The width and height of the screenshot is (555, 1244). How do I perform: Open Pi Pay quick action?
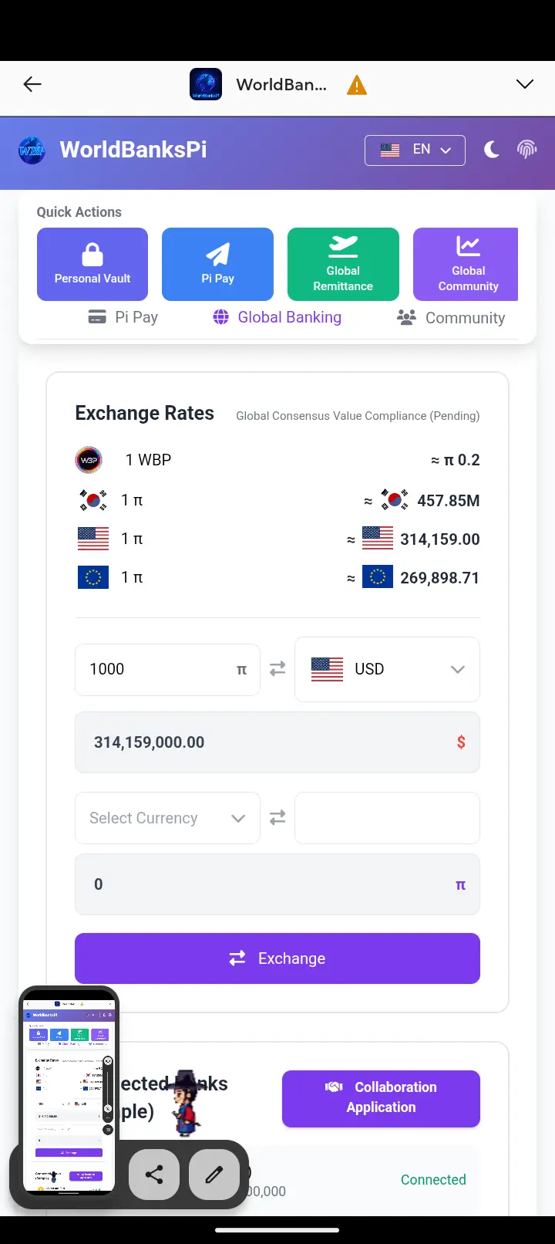point(217,264)
